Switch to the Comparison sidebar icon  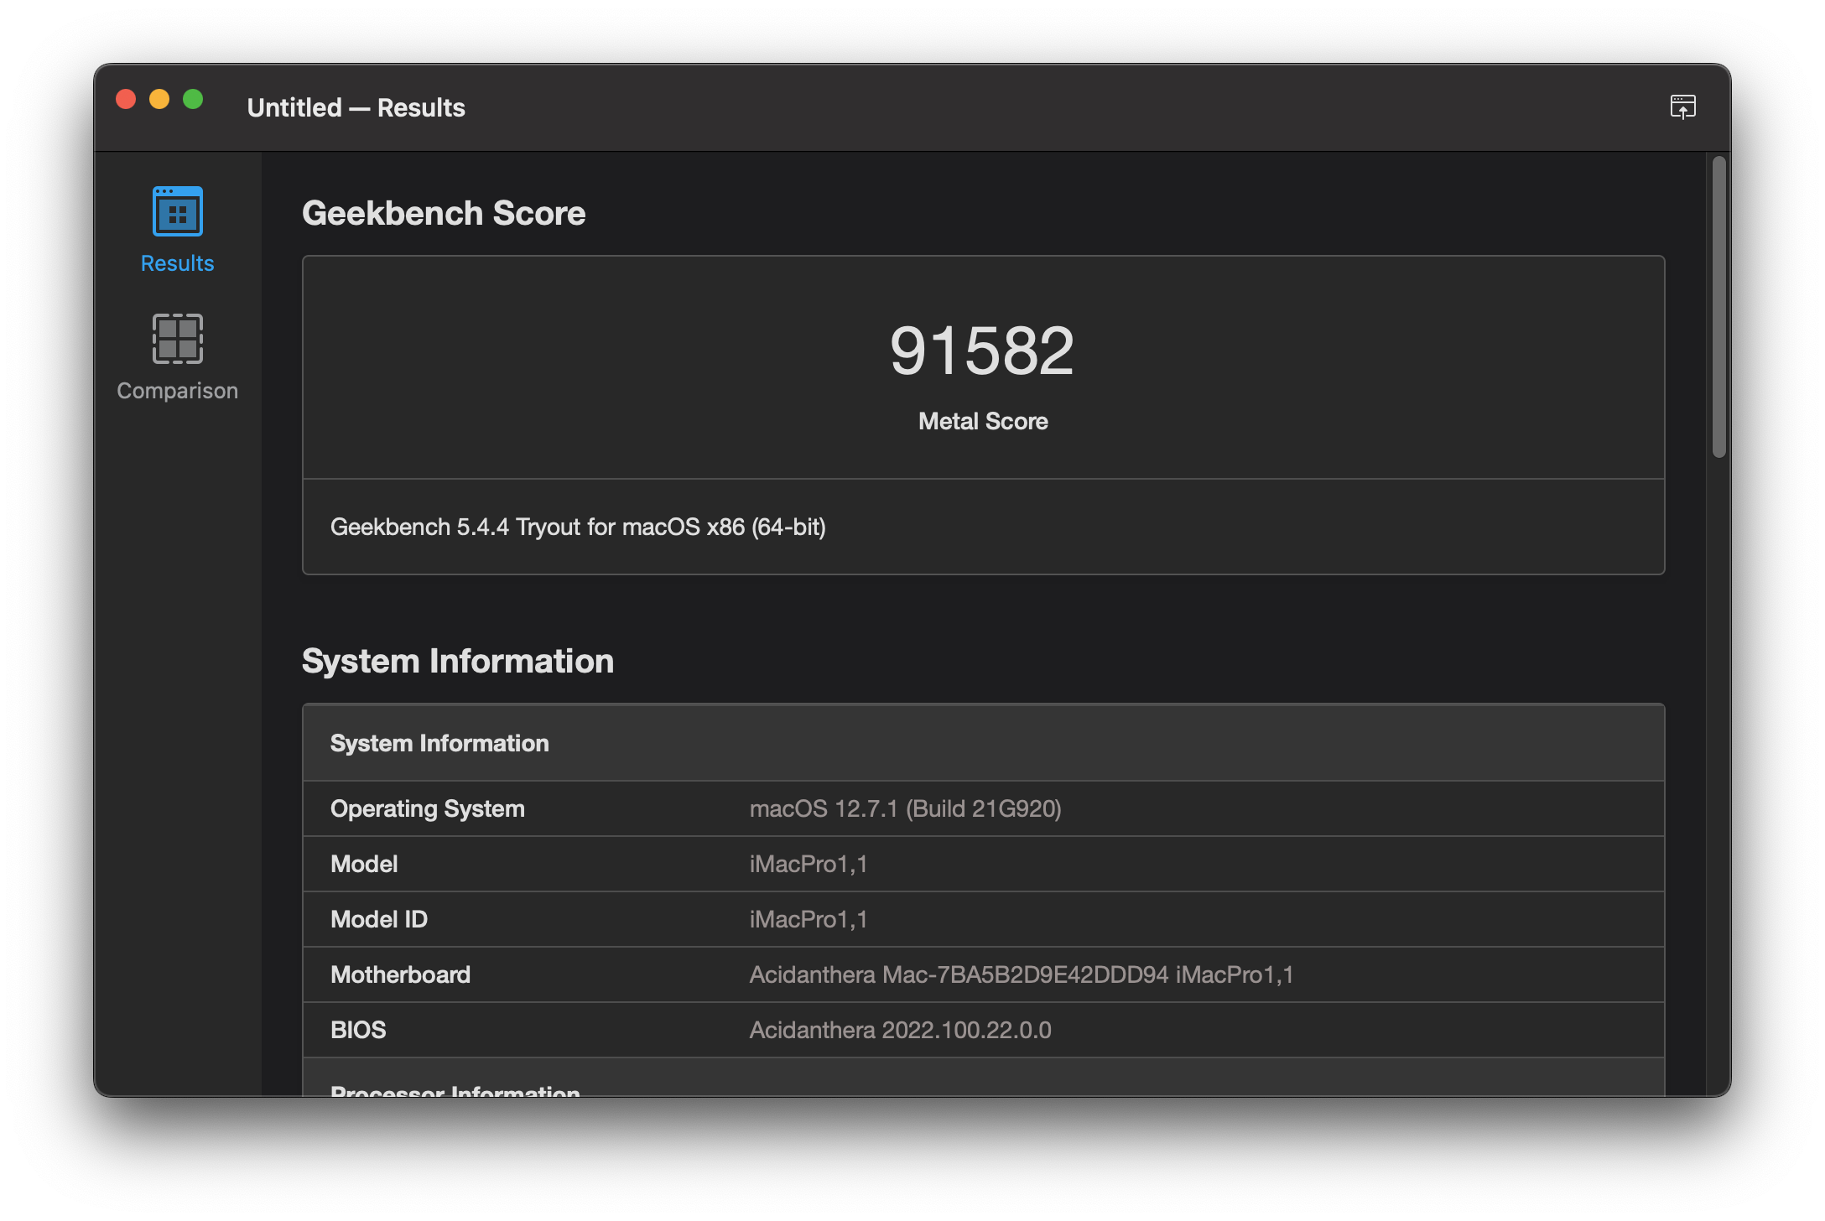coord(177,339)
